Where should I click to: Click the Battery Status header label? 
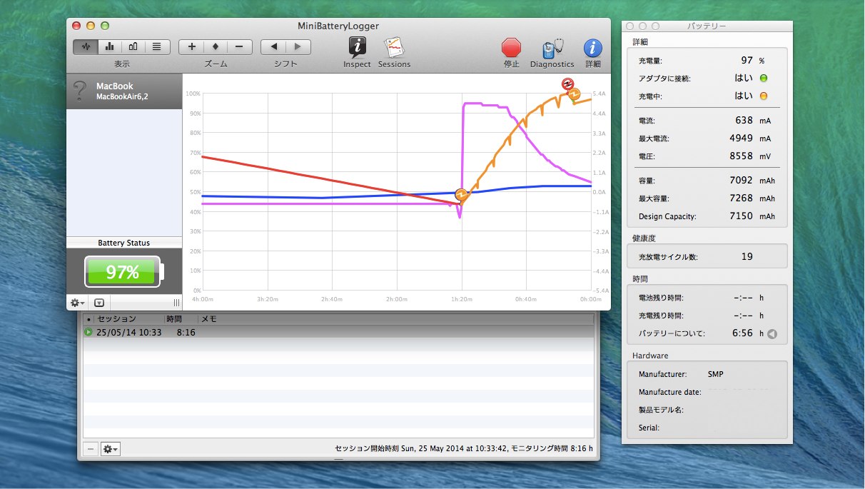(x=124, y=243)
